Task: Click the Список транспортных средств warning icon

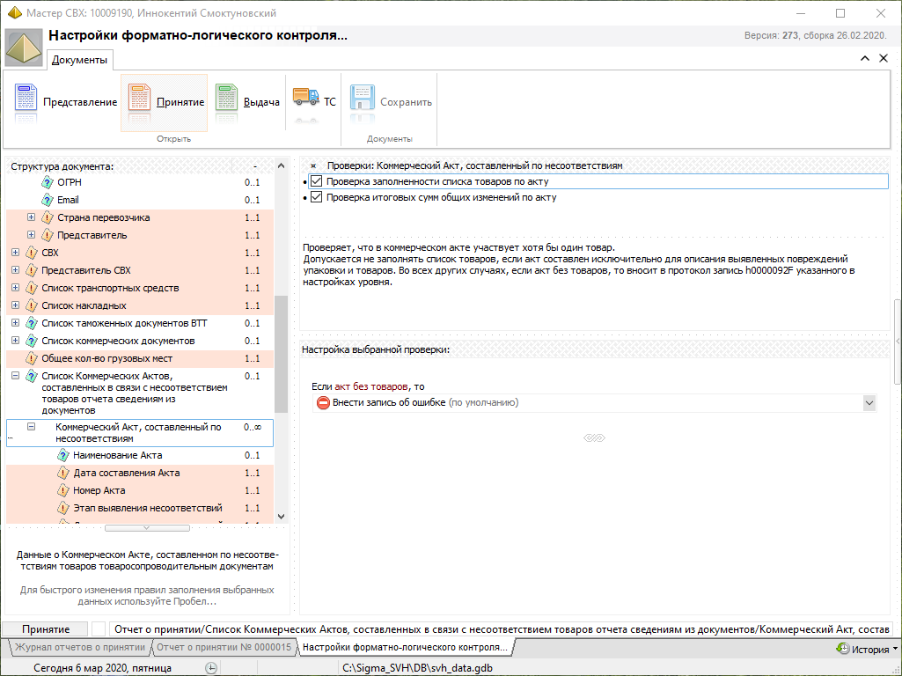Action: click(x=32, y=288)
